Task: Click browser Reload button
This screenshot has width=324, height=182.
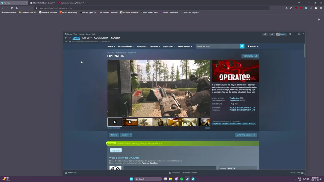Action: (12, 8)
